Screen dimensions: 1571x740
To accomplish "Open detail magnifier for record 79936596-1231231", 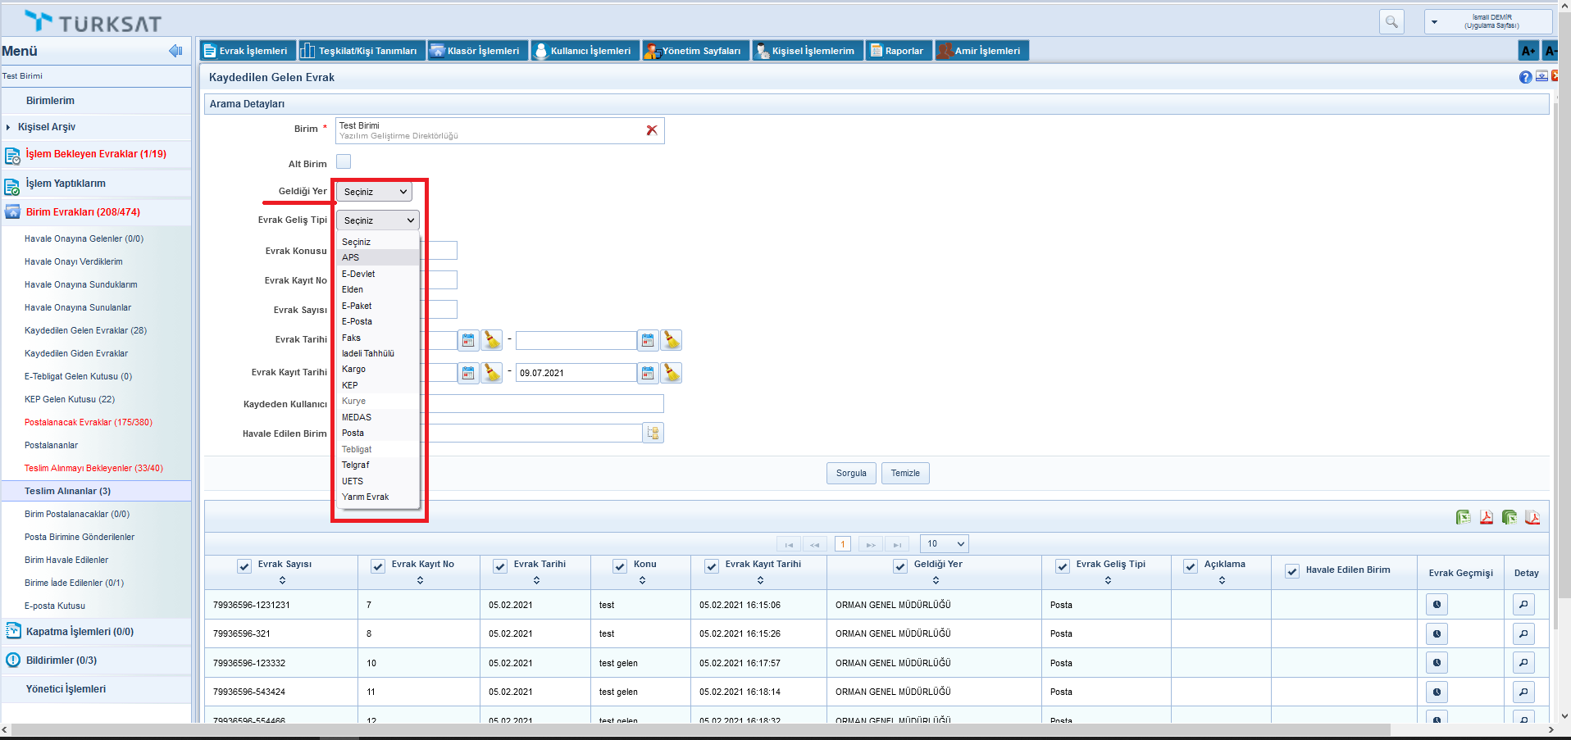I will click(x=1523, y=605).
